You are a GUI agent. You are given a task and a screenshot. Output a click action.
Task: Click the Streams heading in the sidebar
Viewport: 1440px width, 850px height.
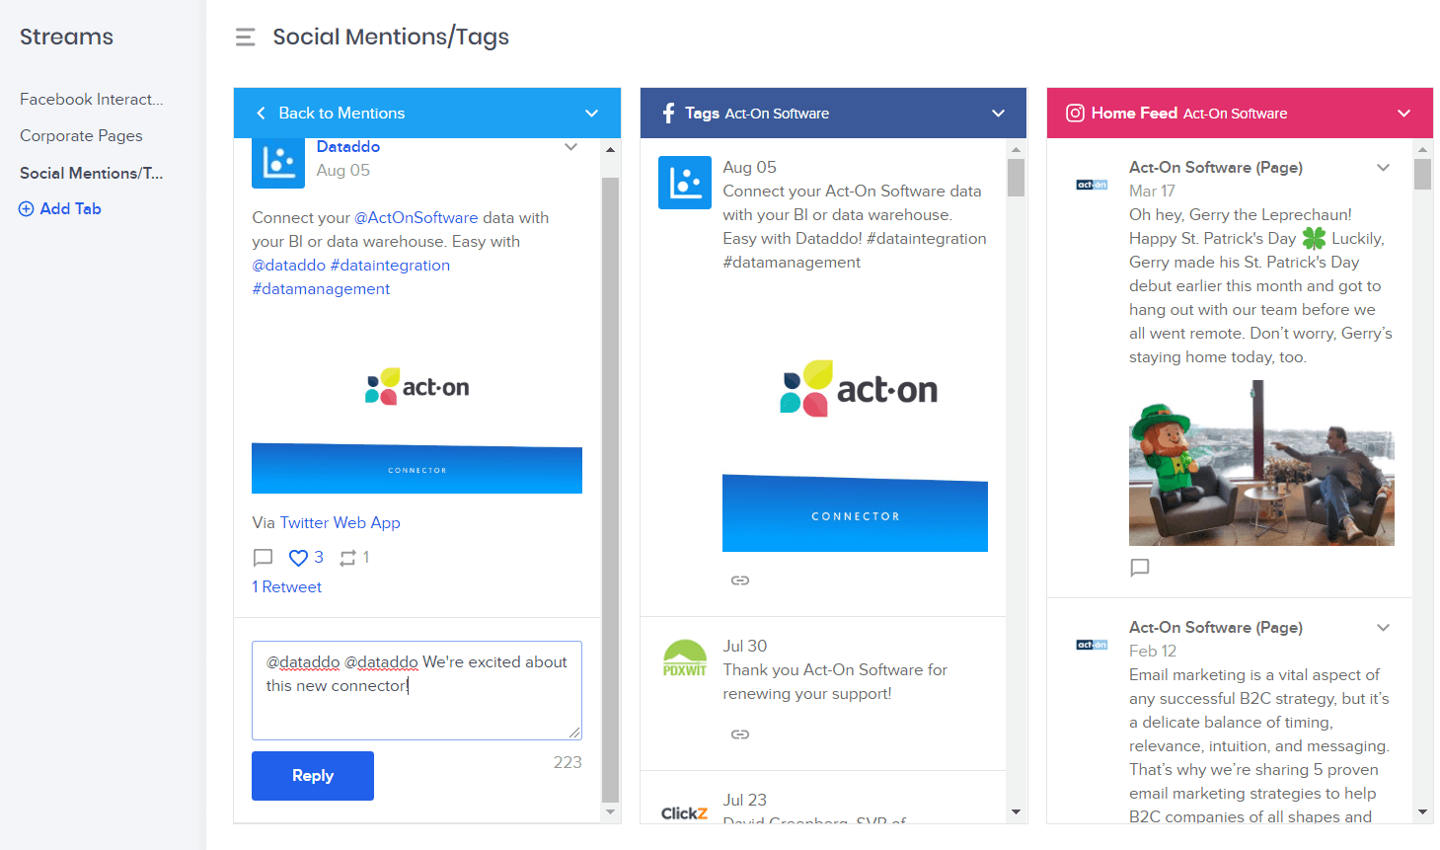coord(67,38)
